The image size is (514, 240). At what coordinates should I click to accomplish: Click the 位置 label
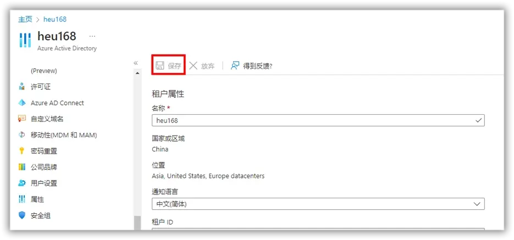point(159,165)
